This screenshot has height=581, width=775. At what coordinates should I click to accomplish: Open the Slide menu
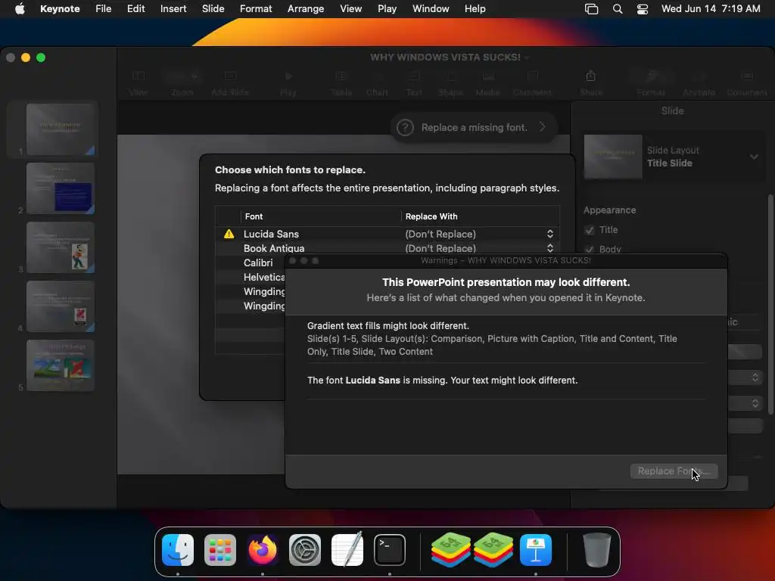pyautogui.click(x=213, y=8)
